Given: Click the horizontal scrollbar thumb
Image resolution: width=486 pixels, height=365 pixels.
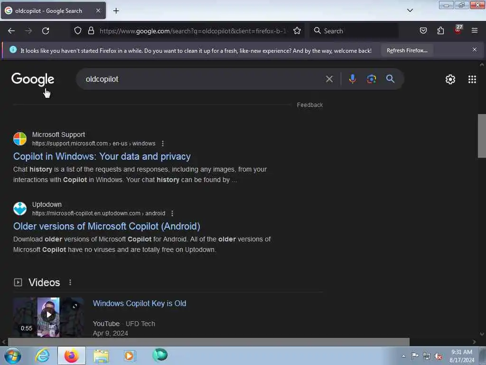Looking at the screenshot, I should point(209,342).
